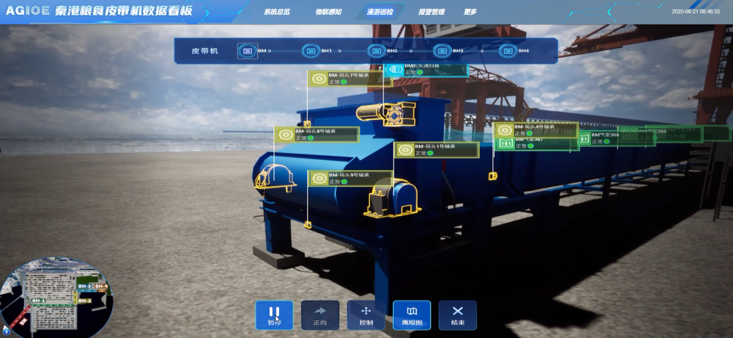Open the 控制 move control button
The height and width of the screenshot is (338, 733).
click(x=366, y=315)
